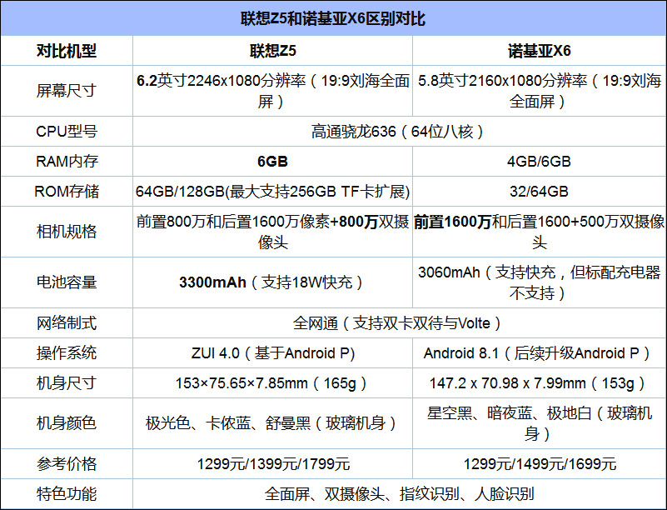Click the title 联想Z5和诺基亚X6区别对比

tap(333, 18)
